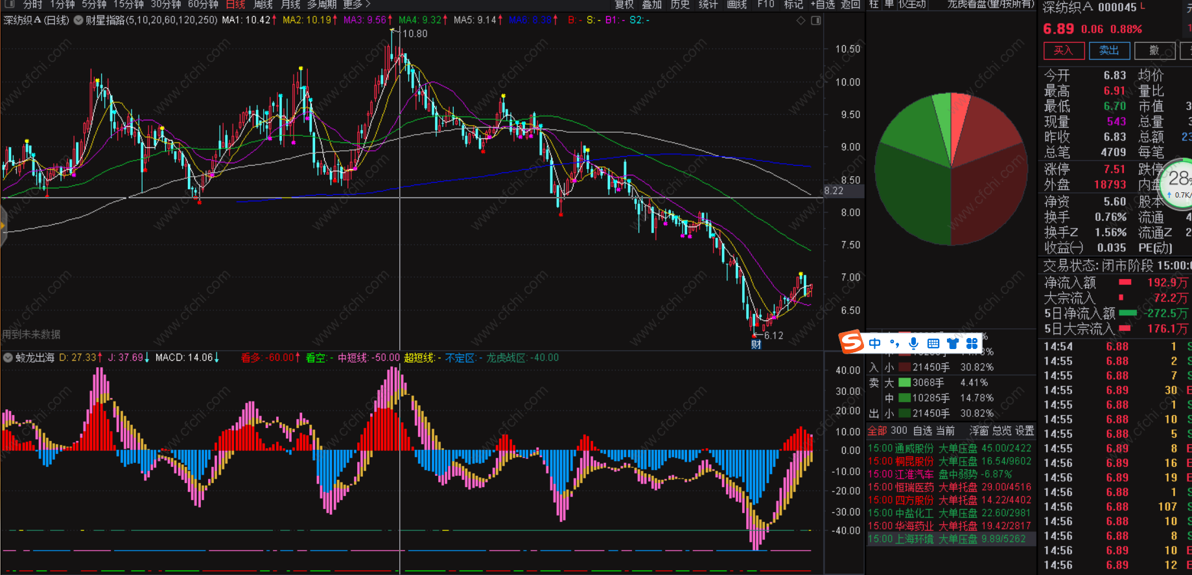Select the 月线 monthly chart tab

point(290,5)
